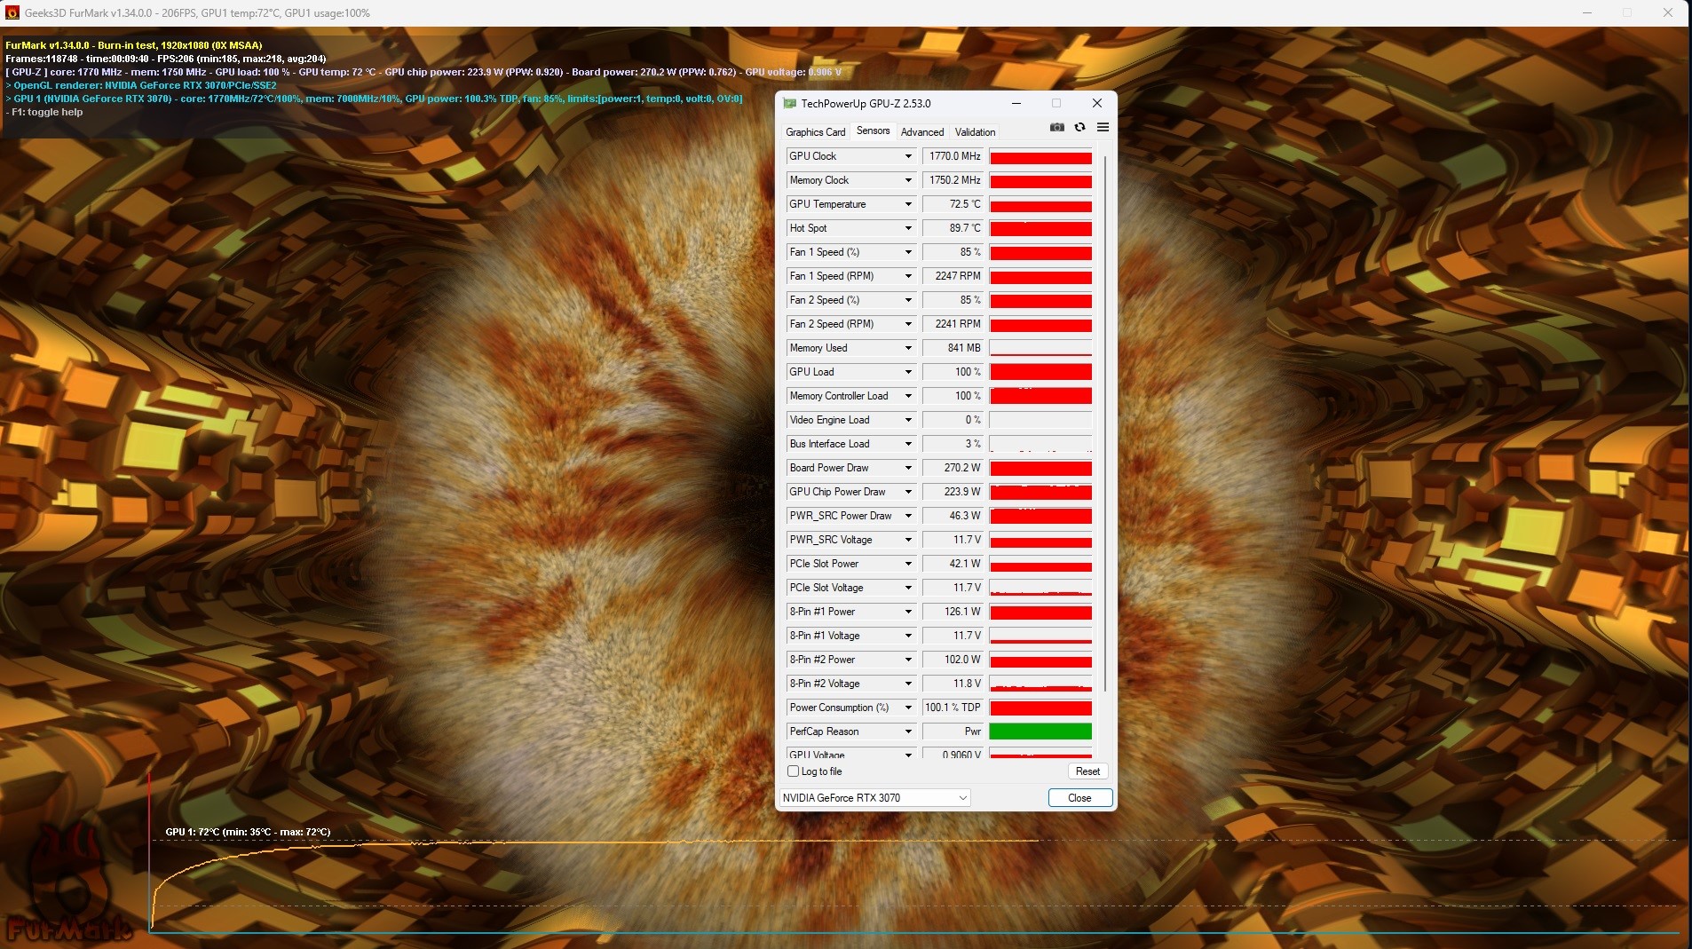The width and height of the screenshot is (1692, 949).
Task: Click the GPU-Z refresh icon
Action: click(x=1079, y=127)
